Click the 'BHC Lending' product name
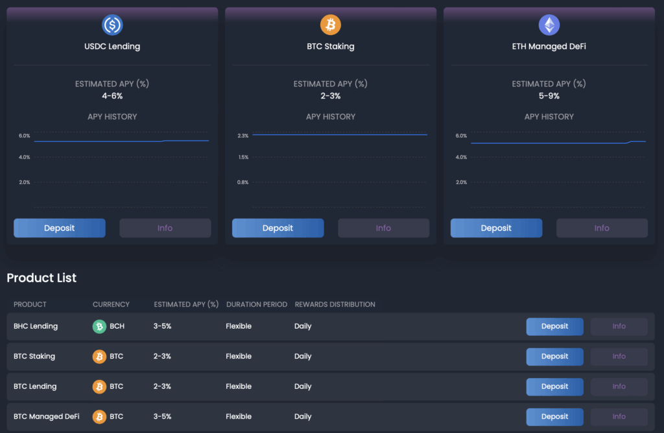Image resolution: width=664 pixels, height=433 pixels. (36, 326)
